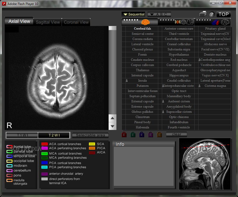Toggle the midbrain outline

point(9,166)
